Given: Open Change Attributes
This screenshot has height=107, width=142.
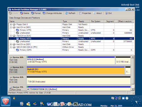Looking at the screenshot, I should pos(52,13).
